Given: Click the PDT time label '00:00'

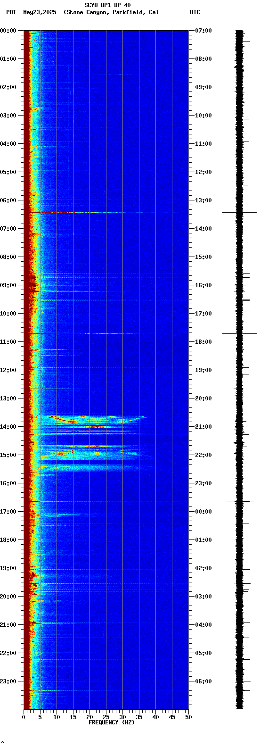Looking at the screenshot, I should click(8, 31).
